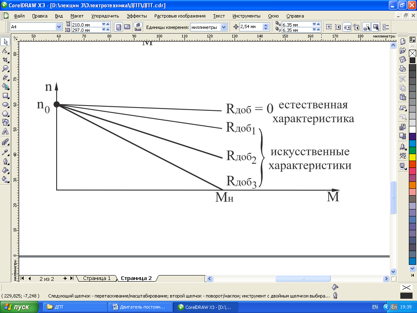The height and width of the screenshot is (313, 417).
Task: Go to the last page button
Action: 72,278
